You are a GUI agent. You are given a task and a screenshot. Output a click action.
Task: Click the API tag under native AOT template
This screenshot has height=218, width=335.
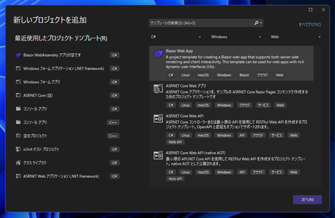click(x=242, y=172)
